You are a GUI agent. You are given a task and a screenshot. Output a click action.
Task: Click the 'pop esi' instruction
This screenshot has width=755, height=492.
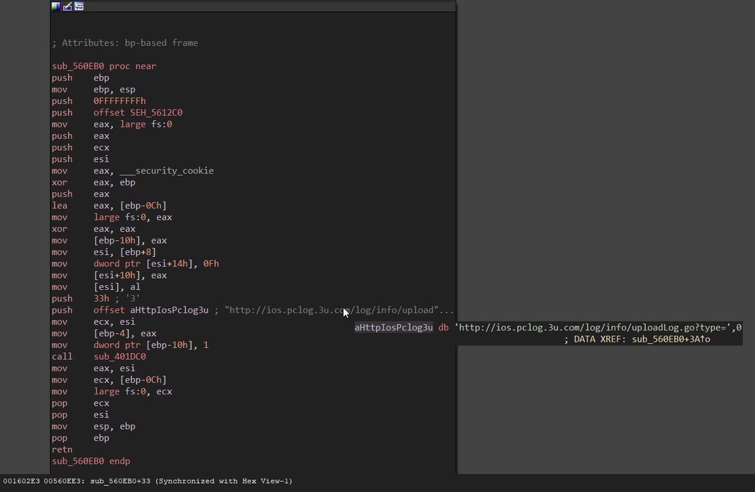click(81, 415)
